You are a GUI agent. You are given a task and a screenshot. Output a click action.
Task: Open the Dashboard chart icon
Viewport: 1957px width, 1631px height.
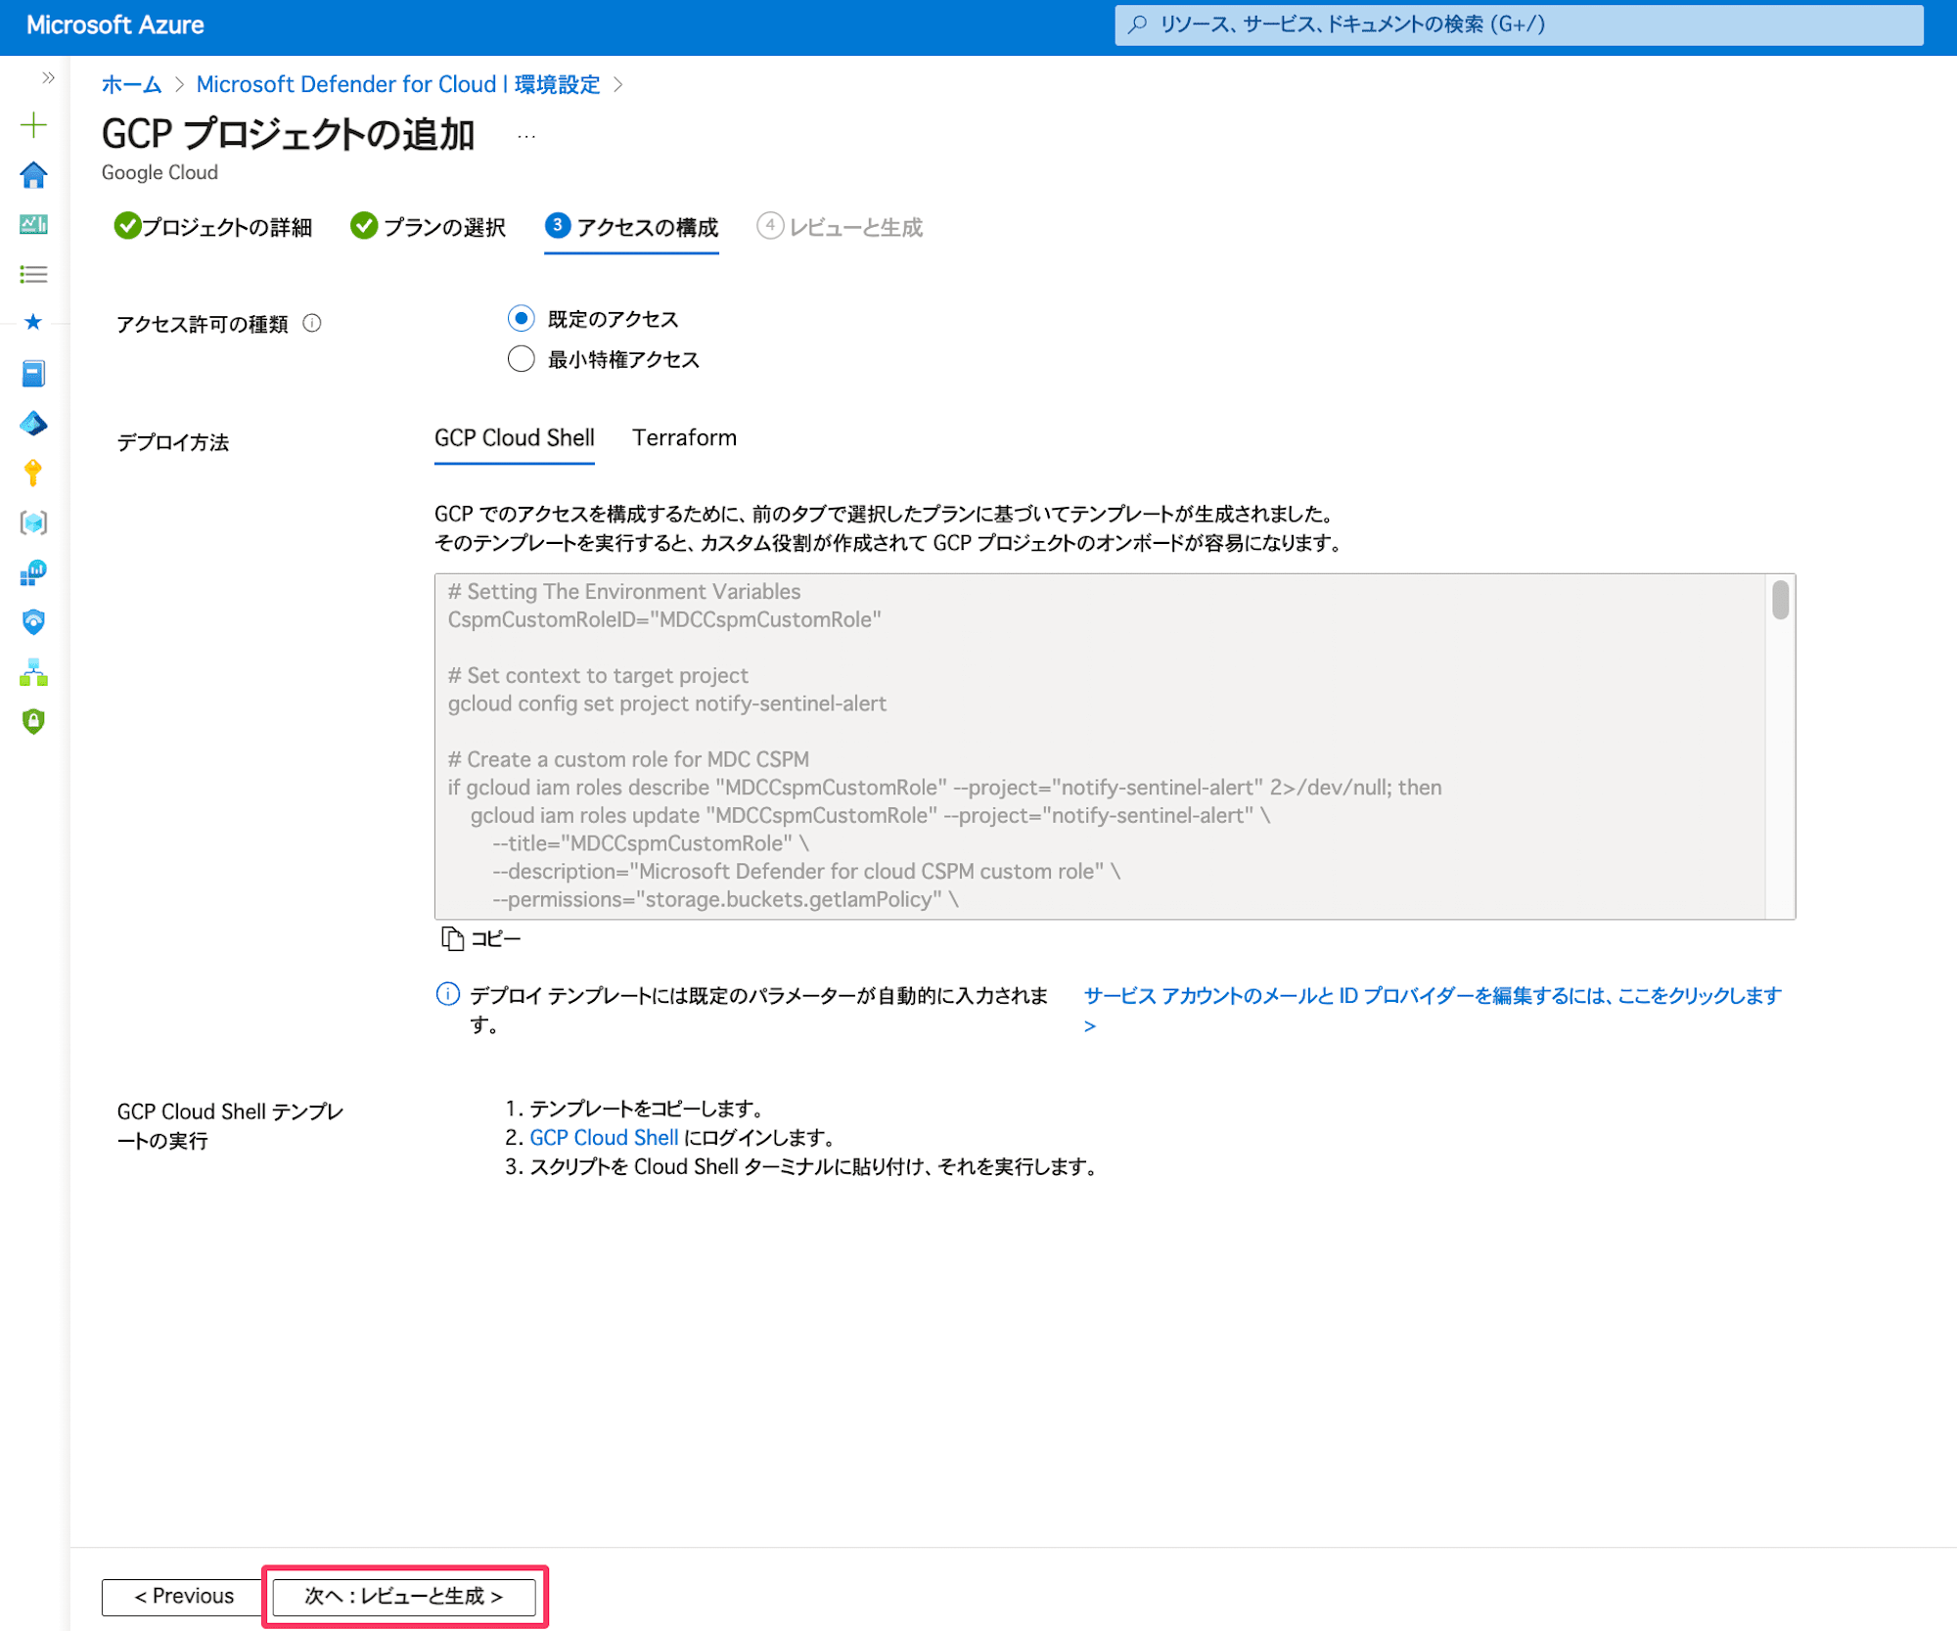pyautogui.click(x=33, y=224)
